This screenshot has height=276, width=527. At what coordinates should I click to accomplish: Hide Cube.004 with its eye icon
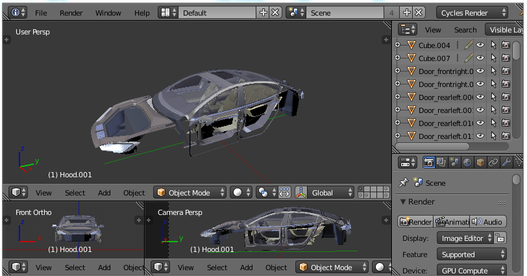(481, 45)
